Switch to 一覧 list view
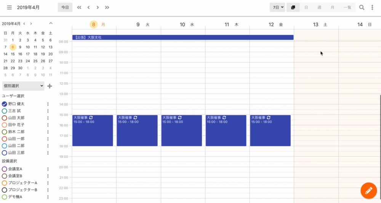This screenshot has width=381, height=203. pyautogui.click(x=347, y=8)
